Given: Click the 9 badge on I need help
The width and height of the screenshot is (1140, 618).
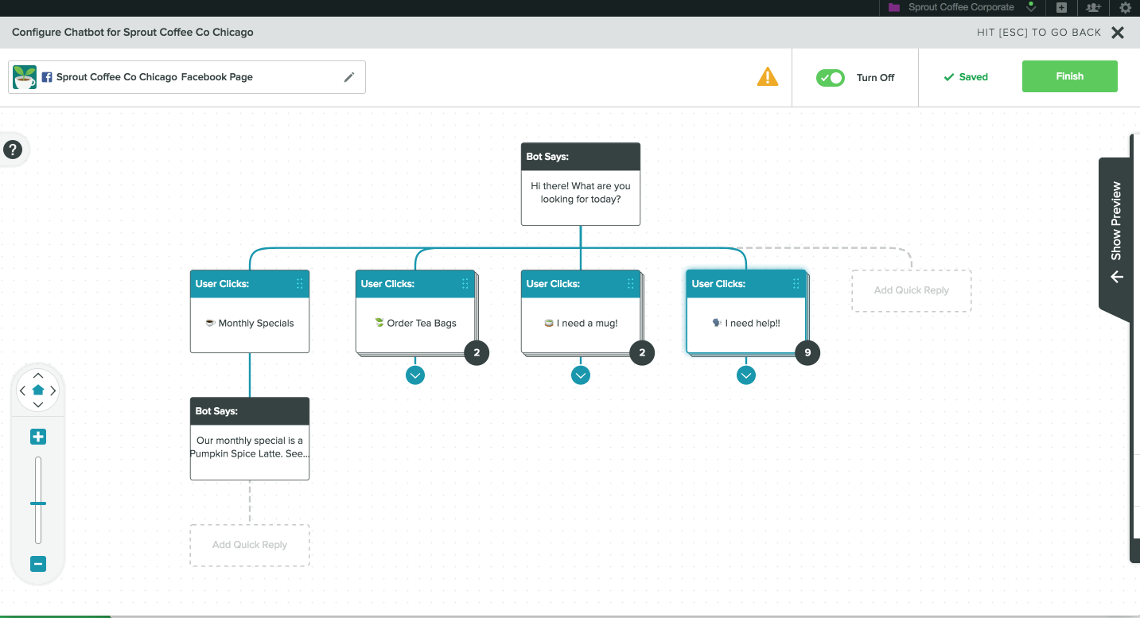Looking at the screenshot, I should (x=807, y=352).
